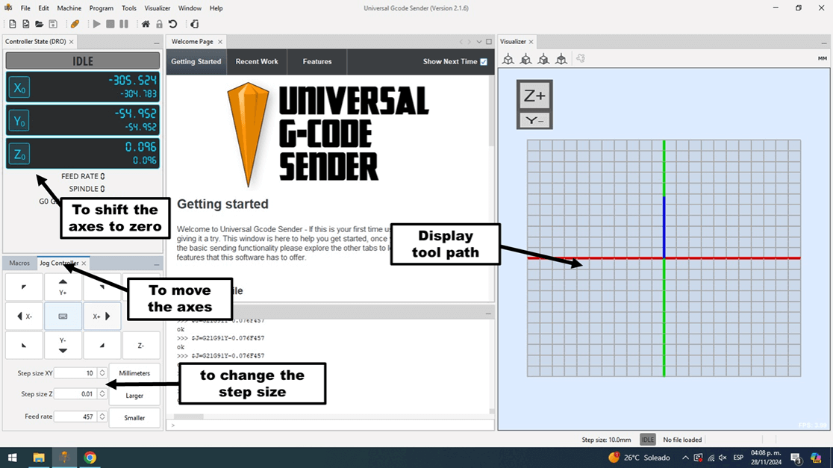Viewport: 833px width, 468px height.
Task: Click the toolbar play send button
Action: (96, 24)
